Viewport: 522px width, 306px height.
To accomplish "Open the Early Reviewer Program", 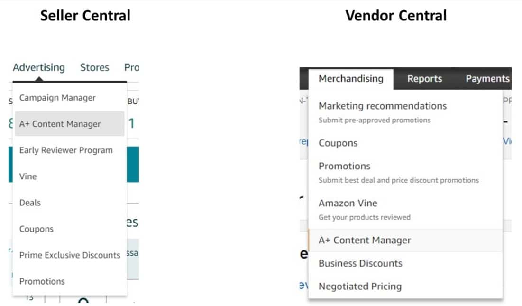I will click(x=66, y=150).
